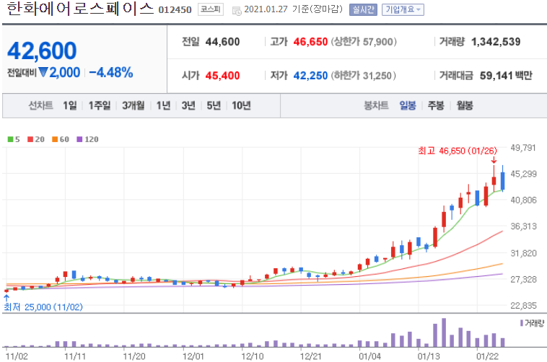Click the 49,791 price axis label
This screenshot has width=547, height=362.
click(x=523, y=148)
